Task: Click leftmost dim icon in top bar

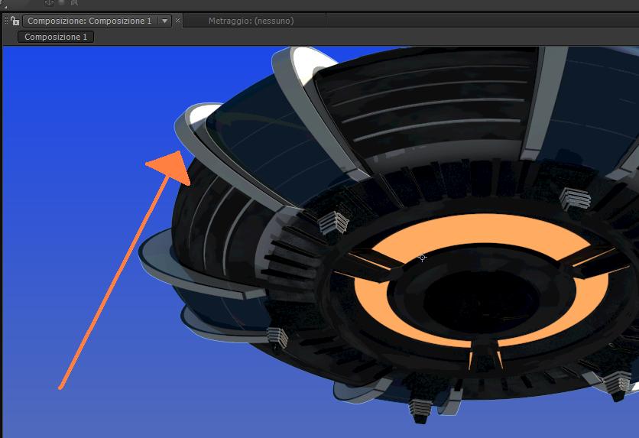Action: [49, 3]
